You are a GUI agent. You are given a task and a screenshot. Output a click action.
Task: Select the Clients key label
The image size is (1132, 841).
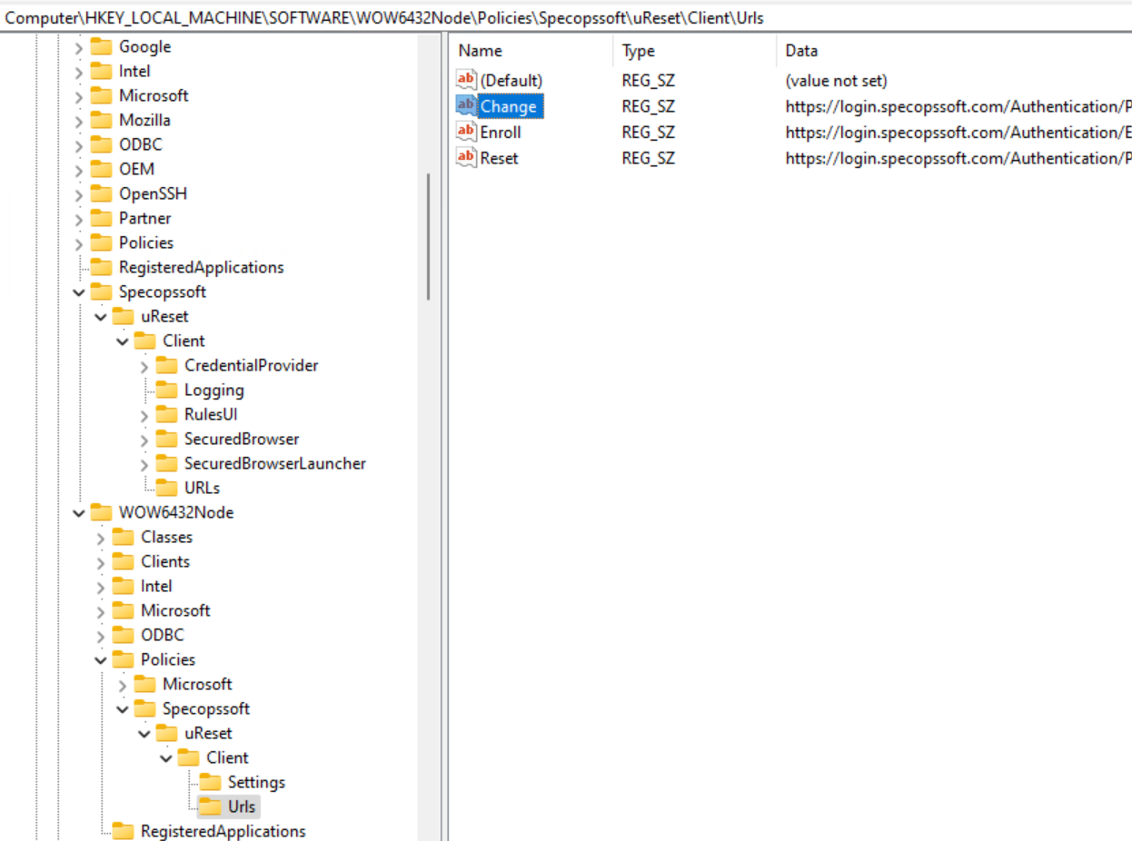pos(165,561)
